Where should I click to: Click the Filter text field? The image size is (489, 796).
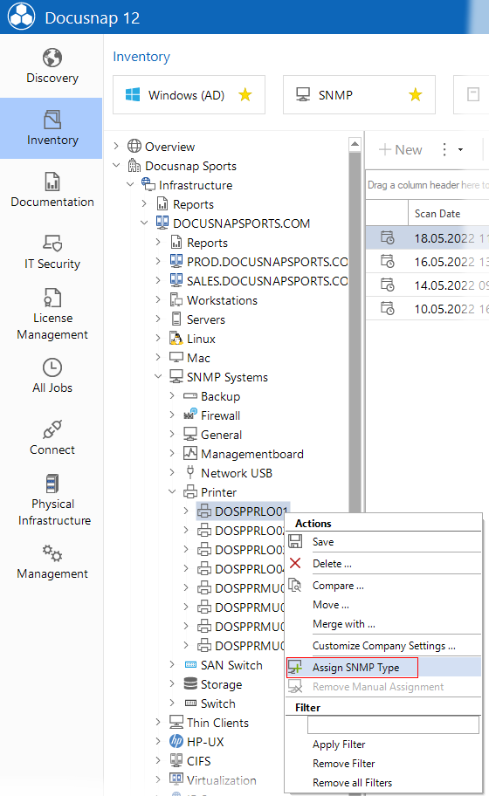click(393, 724)
